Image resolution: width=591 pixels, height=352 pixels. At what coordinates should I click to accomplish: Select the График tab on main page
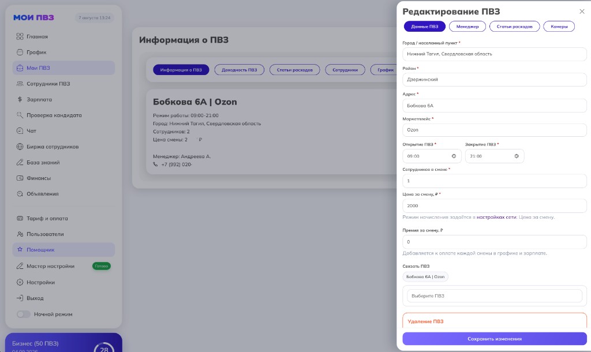(384, 70)
